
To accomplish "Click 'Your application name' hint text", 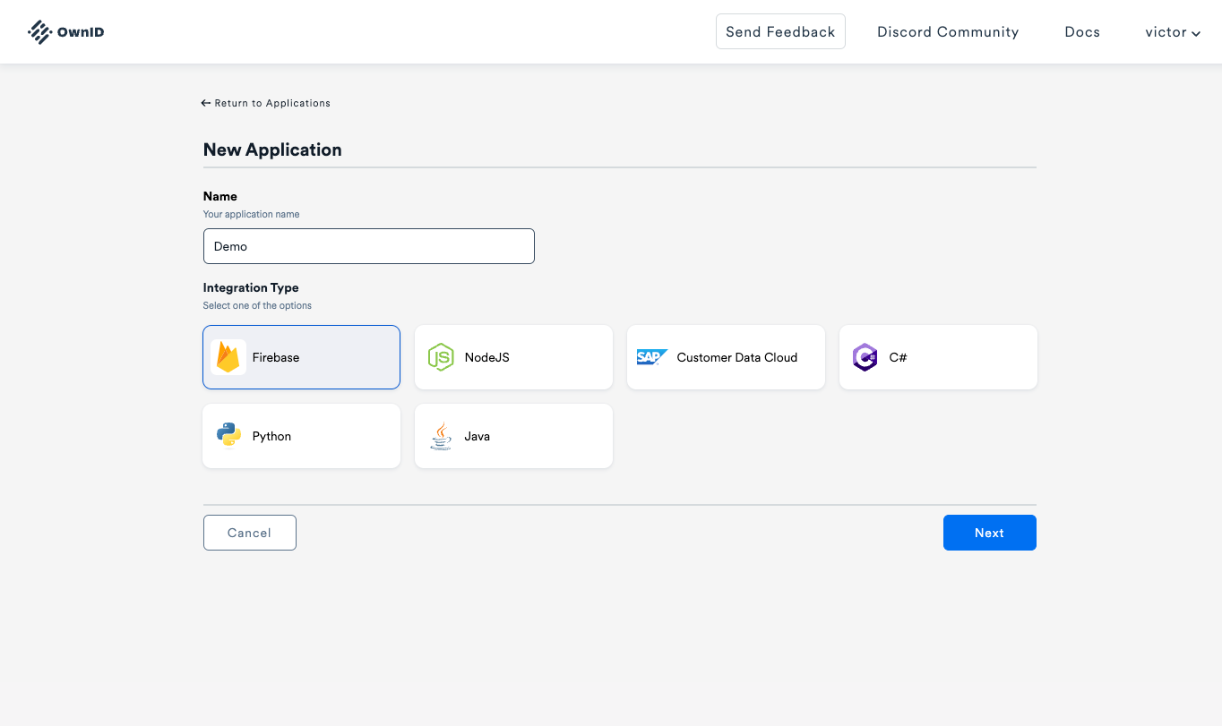I will click(252, 214).
